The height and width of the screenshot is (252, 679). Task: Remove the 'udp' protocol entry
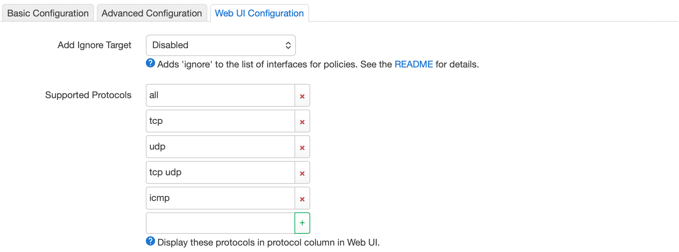(302, 147)
